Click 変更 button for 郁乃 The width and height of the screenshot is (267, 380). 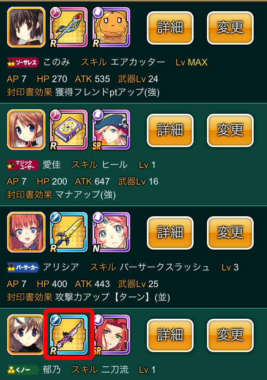click(230, 335)
